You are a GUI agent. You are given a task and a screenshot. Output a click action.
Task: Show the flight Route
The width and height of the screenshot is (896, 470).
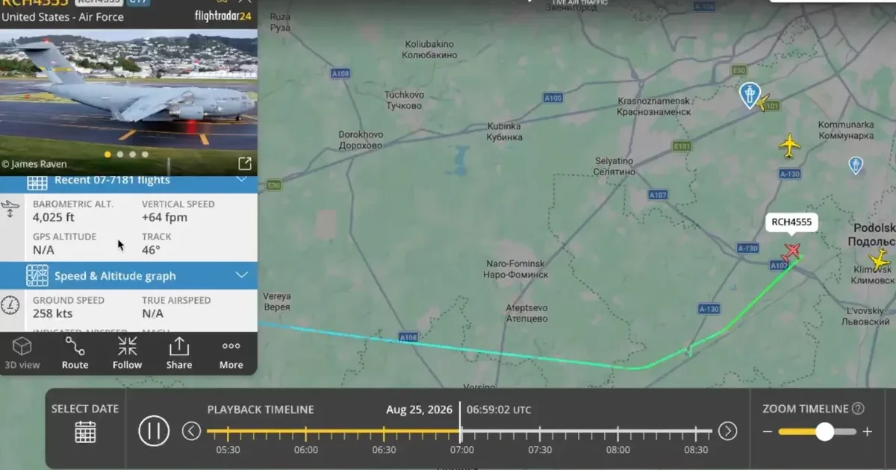(x=75, y=354)
